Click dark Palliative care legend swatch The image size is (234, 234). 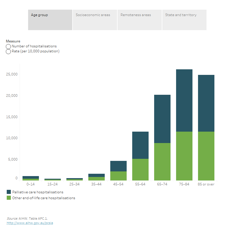click(x=8, y=192)
